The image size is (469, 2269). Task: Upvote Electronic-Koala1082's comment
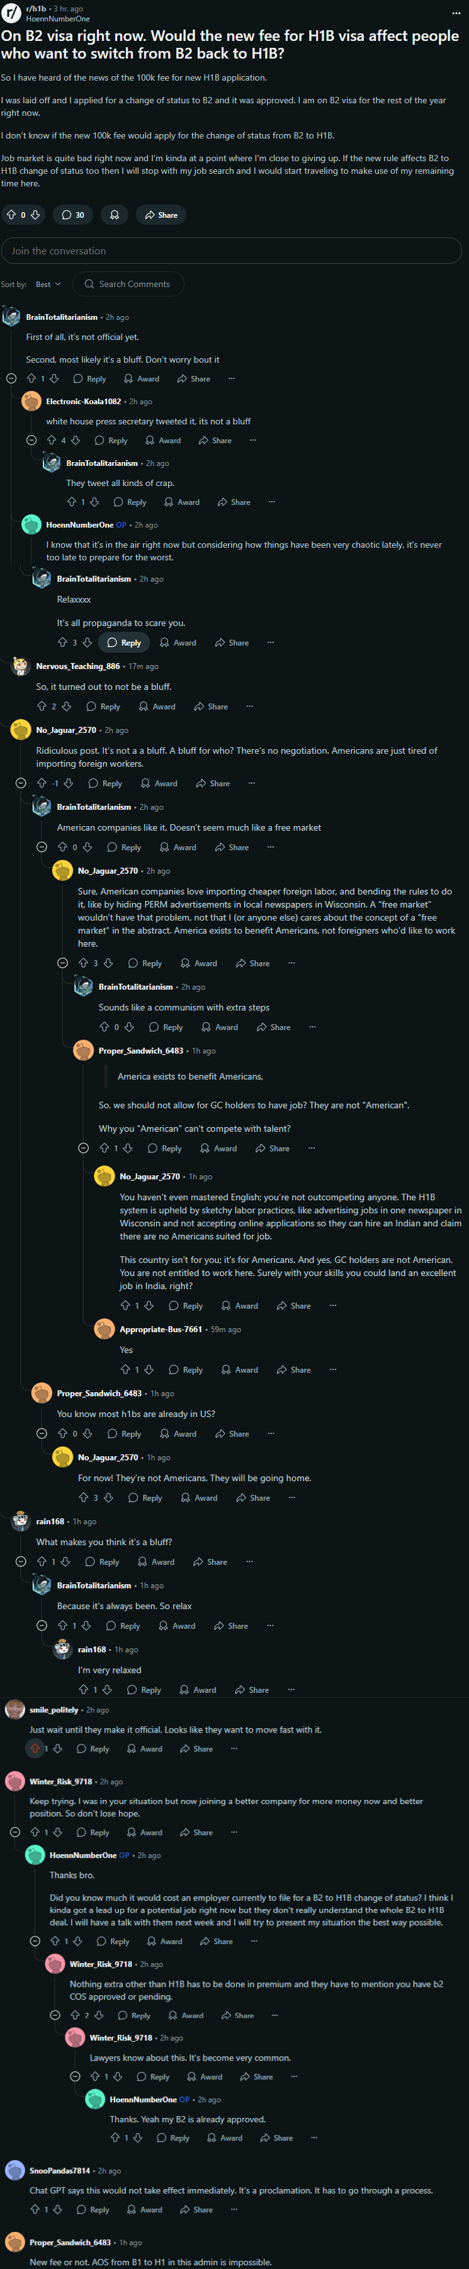pyautogui.click(x=51, y=441)
